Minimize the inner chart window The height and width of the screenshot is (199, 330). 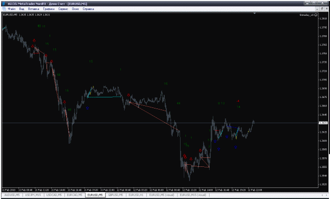tap(317, 9)
